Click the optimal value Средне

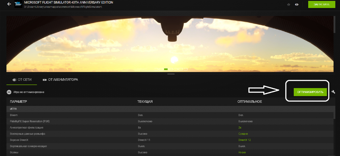click(x=243, y=134)
